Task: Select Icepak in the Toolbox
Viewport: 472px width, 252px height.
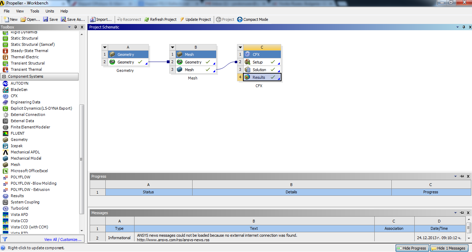Action: [16, 146]
